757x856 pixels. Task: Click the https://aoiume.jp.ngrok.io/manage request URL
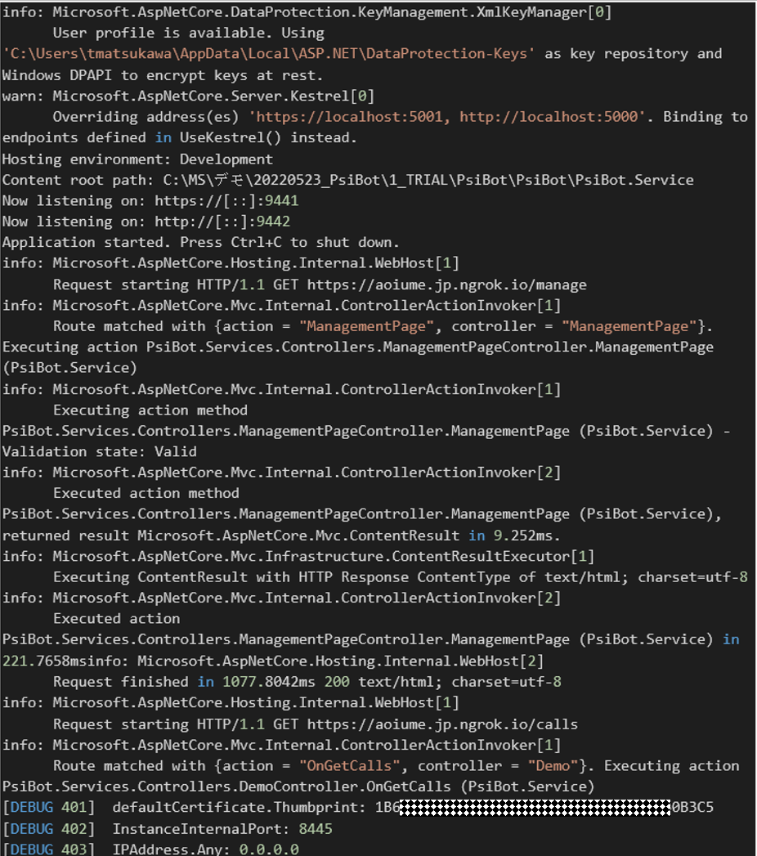[x=446, y=285]
